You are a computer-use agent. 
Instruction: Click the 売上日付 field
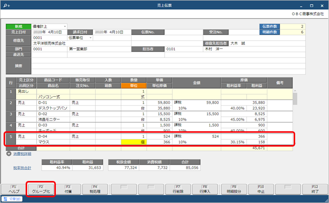coord(49,32)
